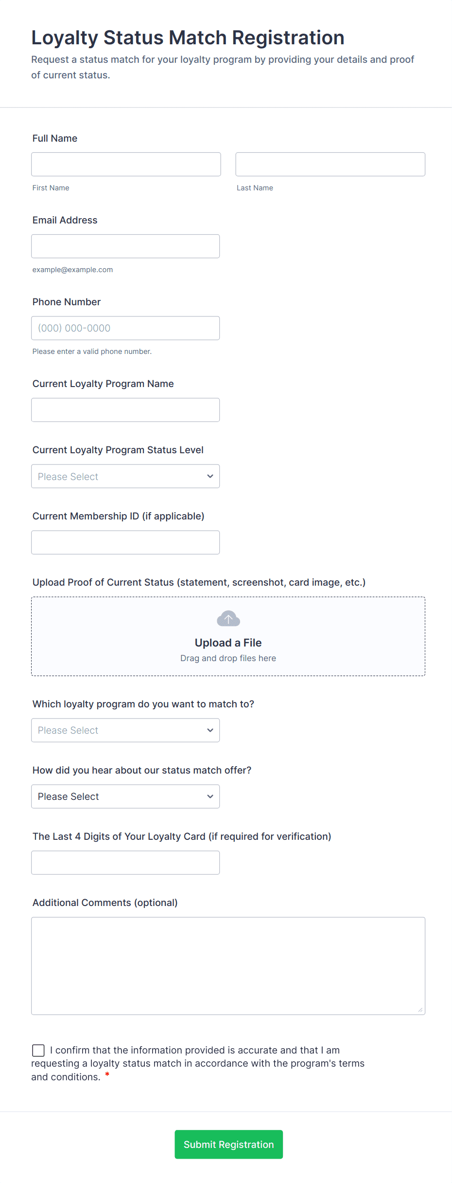Open the Current Loyalty Program Status Level dropdown
The width and height of the screenshot is (452, 1183).
point(125,476)
